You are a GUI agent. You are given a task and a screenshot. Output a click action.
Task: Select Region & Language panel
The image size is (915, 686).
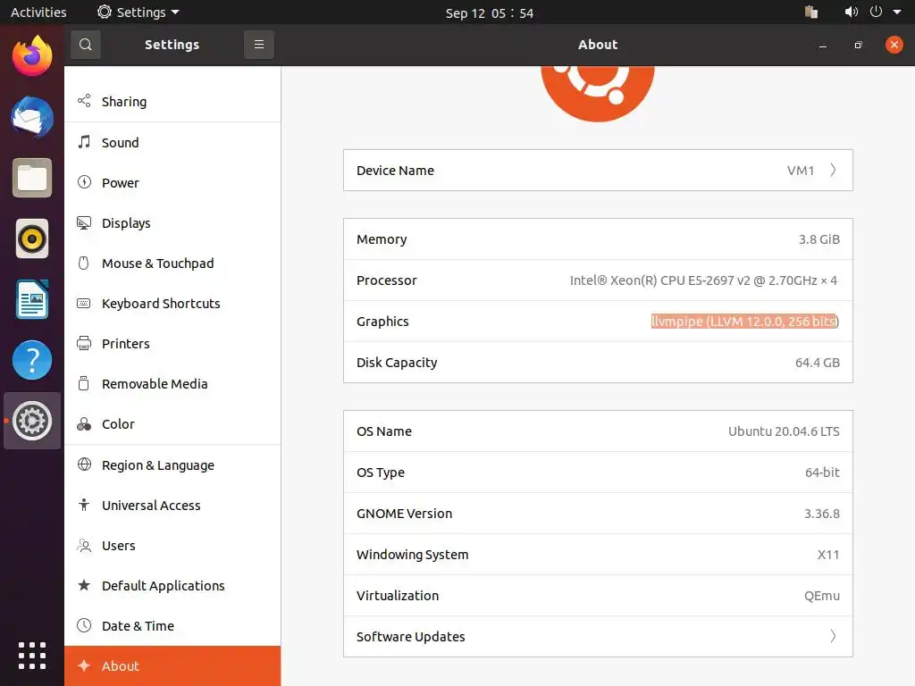coord(172,464)
